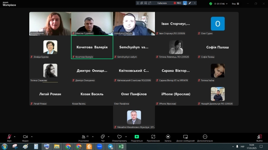Expand chat options arrow next to Чат
Image resolution: width=268 pixels, height=150 pixels.
point(108,137)
